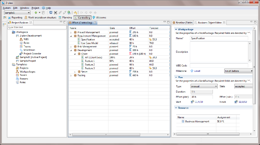This screenshot has width=260, height=145.
Task: Open the State accepted dropdown
Action: tap(243, 86)
